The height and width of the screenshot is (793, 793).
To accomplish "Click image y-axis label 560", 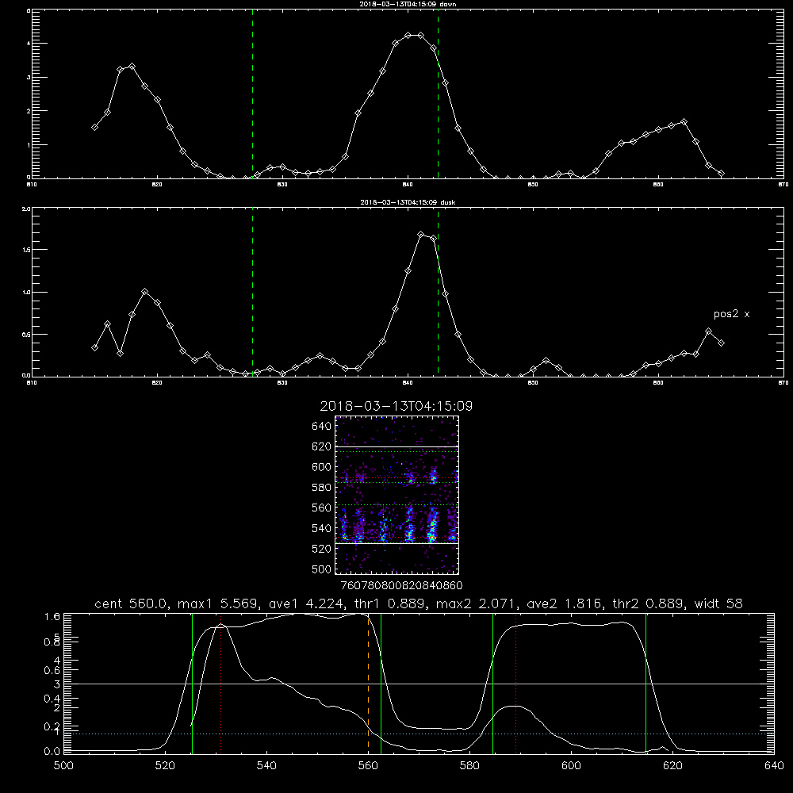I will click(322, 508).
